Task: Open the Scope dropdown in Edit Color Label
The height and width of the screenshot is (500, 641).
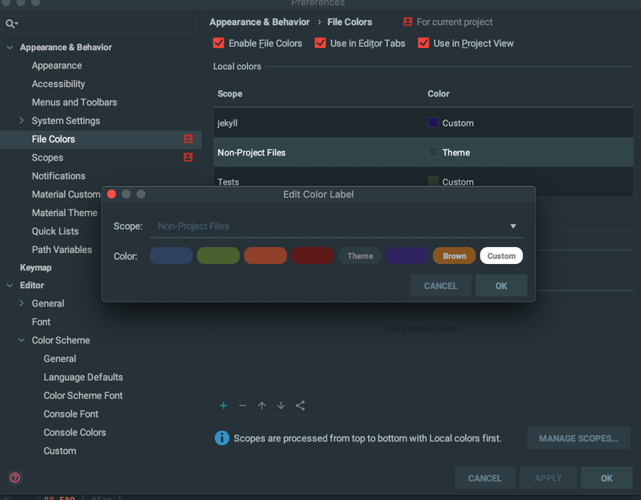Action: pos(513,226)
